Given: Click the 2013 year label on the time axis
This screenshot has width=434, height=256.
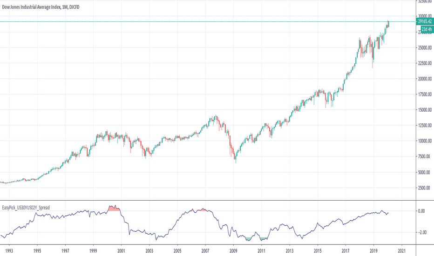Looking at the screenshot, I should point(290,251).
